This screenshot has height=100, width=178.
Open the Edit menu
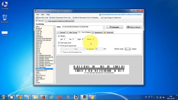tap(43, 14)
